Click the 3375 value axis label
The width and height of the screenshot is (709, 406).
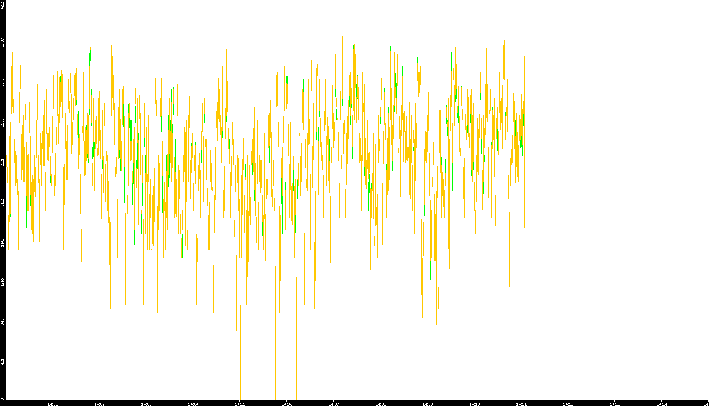click(2, 82)
